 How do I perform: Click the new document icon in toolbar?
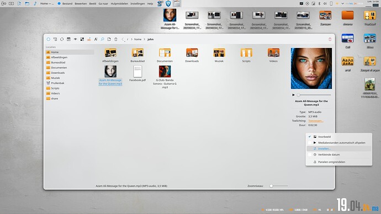point(109,39)
